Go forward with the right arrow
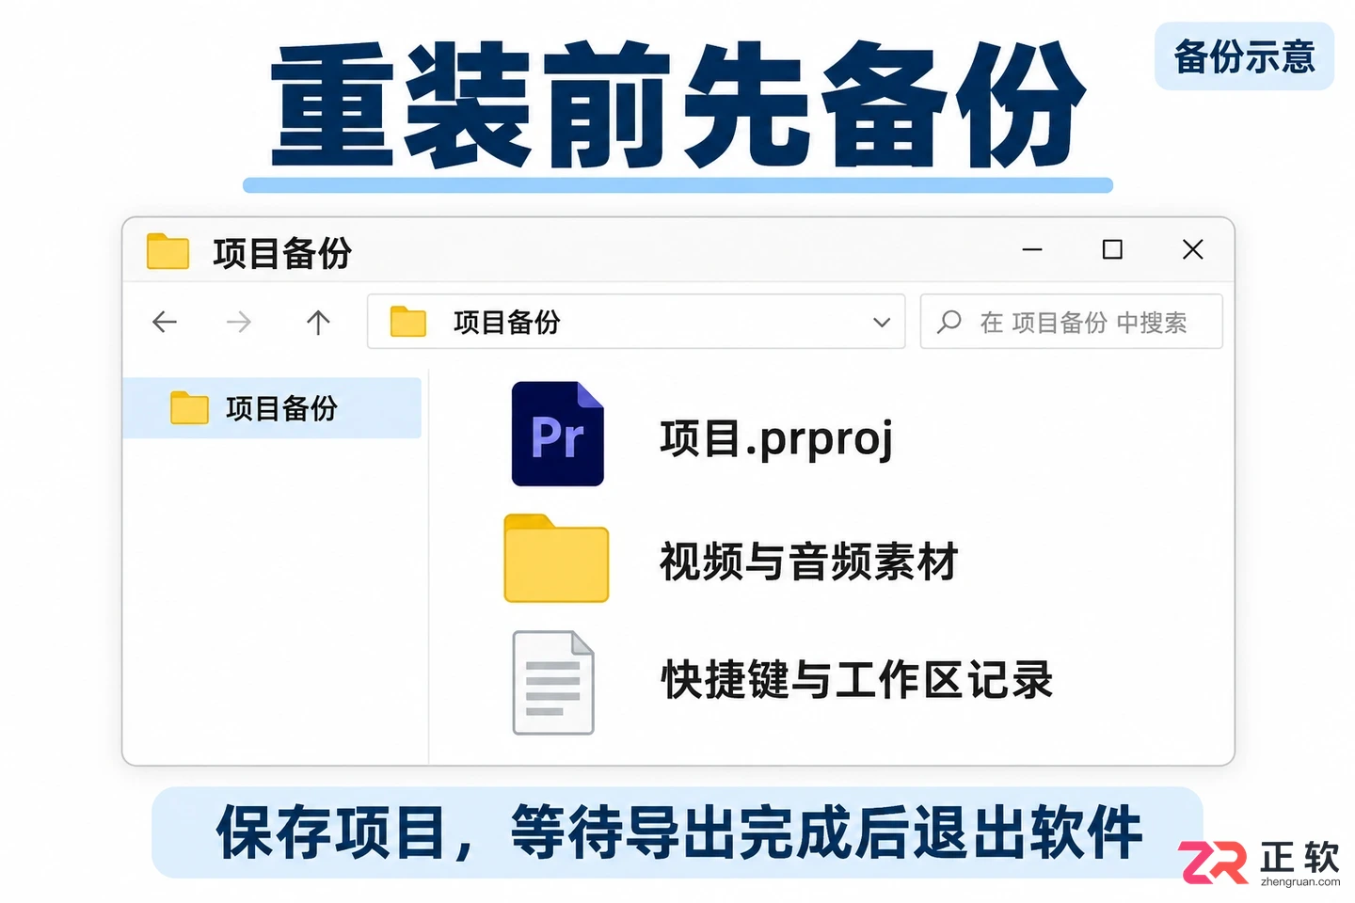This screenshot has width=1355, height=903. 239,322
